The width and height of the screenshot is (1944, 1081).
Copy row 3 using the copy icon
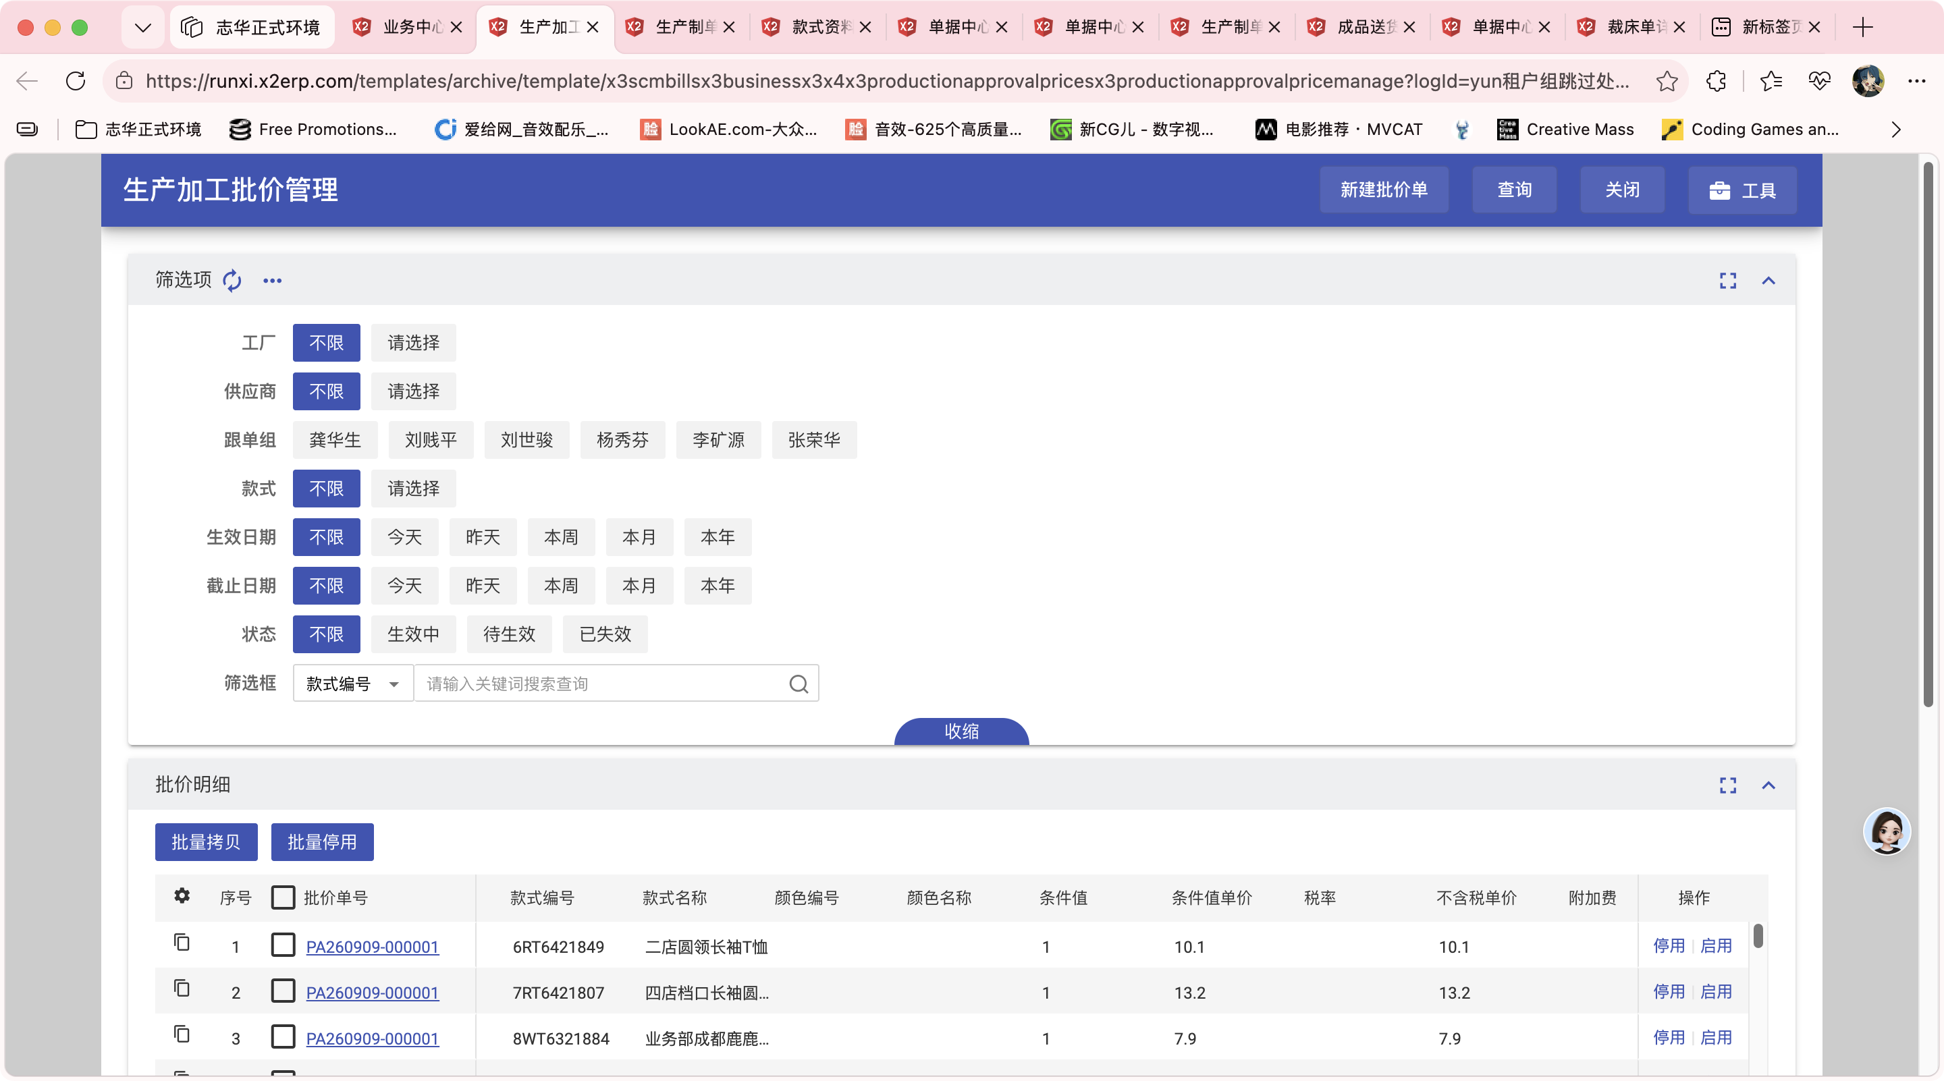click(182, 1034)
